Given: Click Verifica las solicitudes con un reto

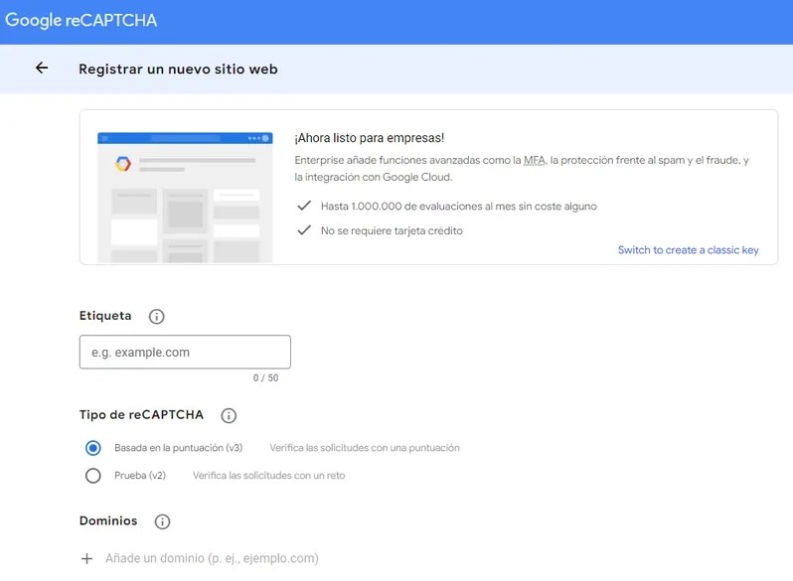Looking at the screenshot, I should tap(269, 476).
